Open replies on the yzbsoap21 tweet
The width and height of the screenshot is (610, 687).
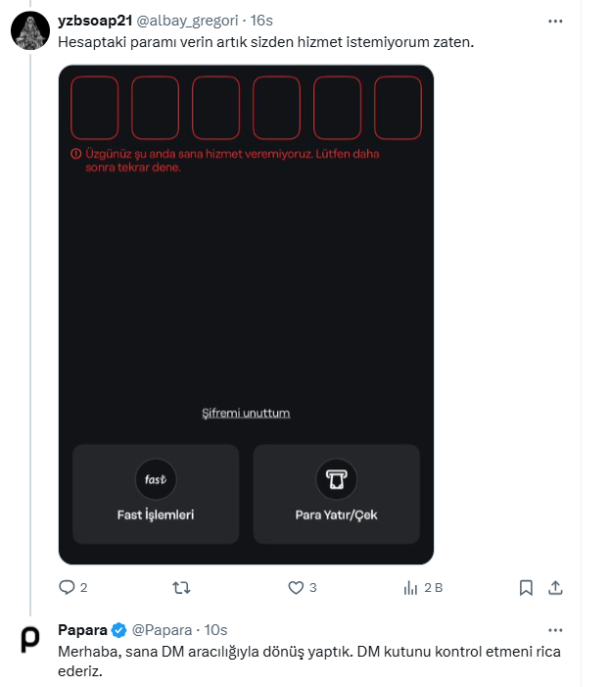click(x=72, y=587)
